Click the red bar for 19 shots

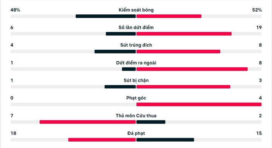tap(184, 34)
